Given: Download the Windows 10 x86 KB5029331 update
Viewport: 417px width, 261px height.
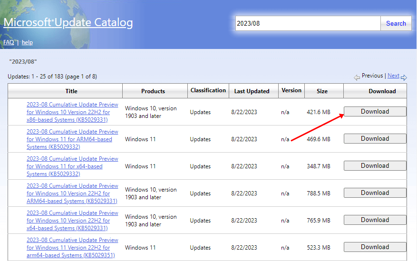Looking at the screenshot, I should pos(375,112).
